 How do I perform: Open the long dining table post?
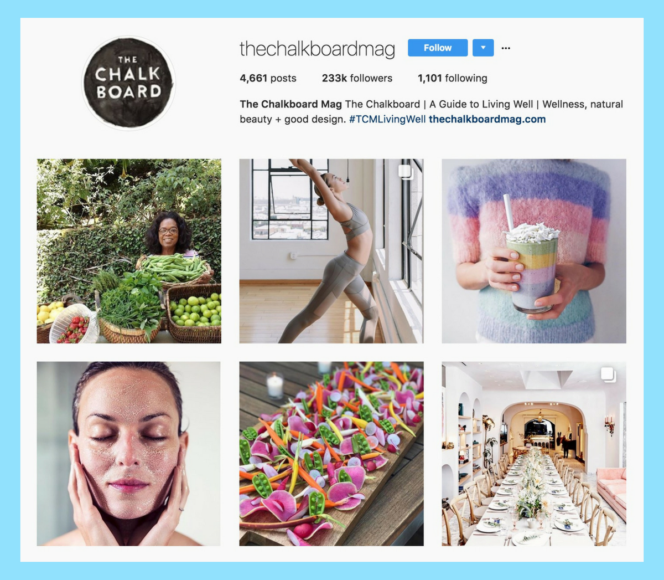click(x=534, y=454)
